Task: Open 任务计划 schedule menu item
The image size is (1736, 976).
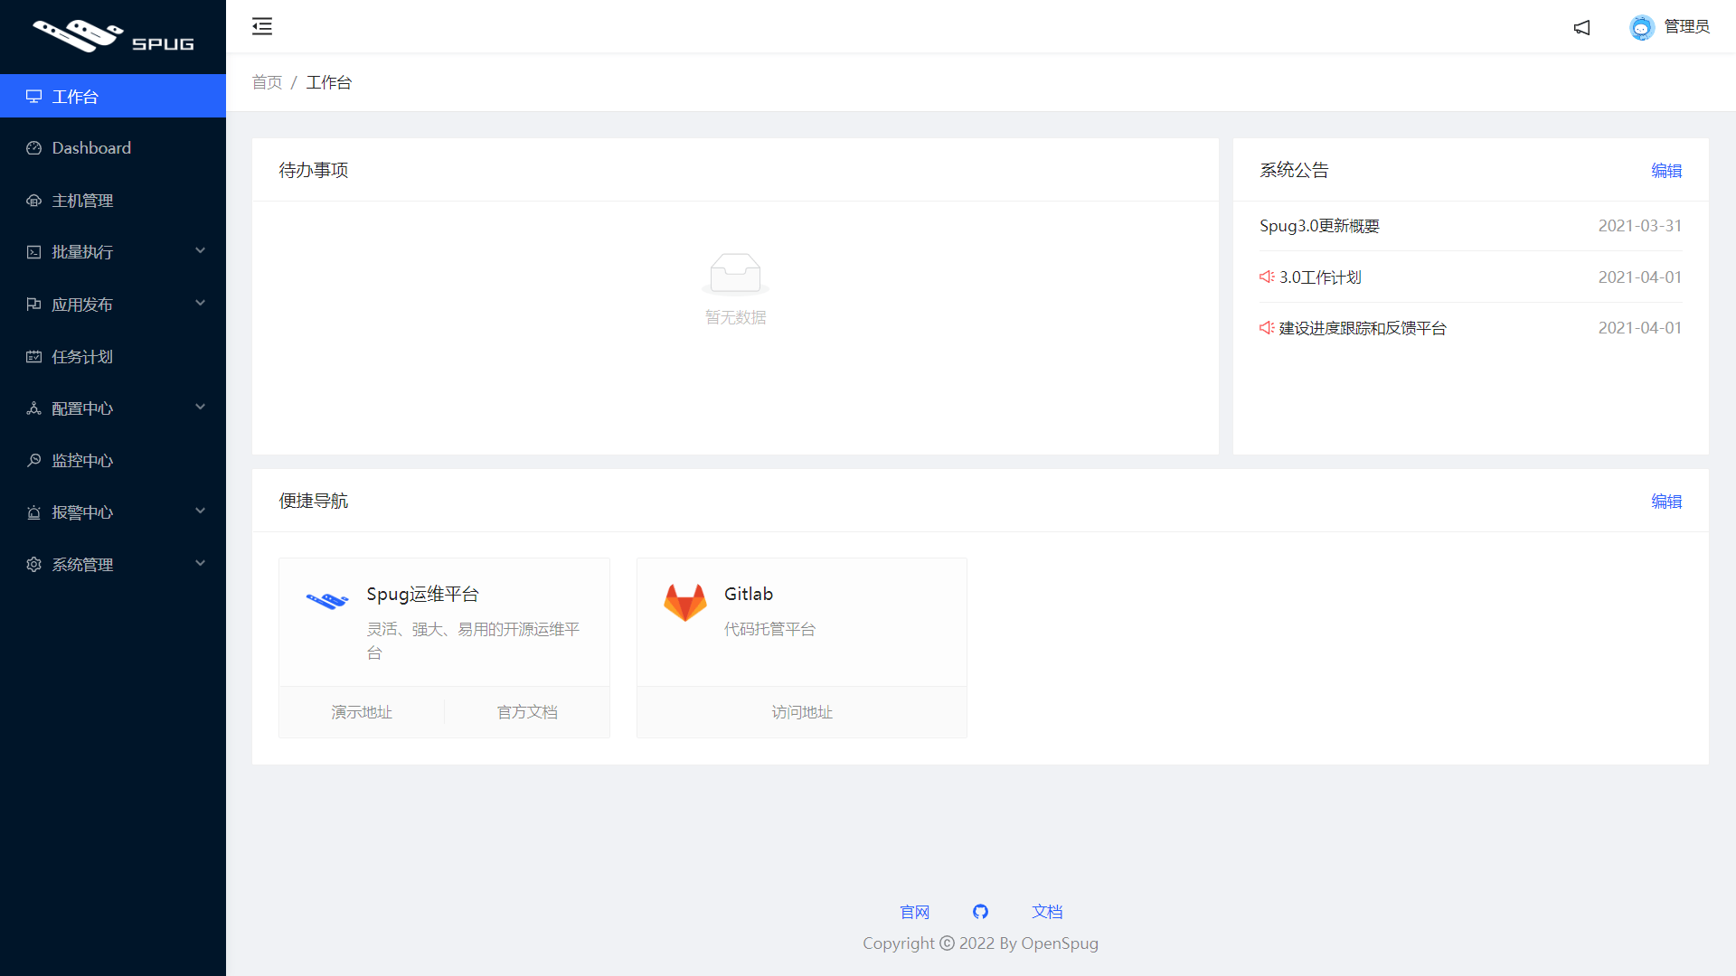Action: (x=82, y=357)
